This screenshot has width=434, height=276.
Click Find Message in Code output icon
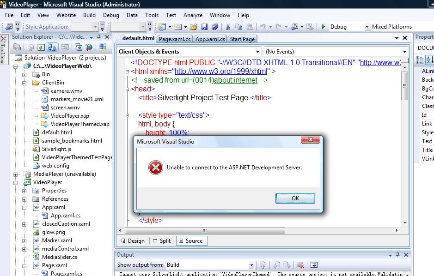[263, 265]
